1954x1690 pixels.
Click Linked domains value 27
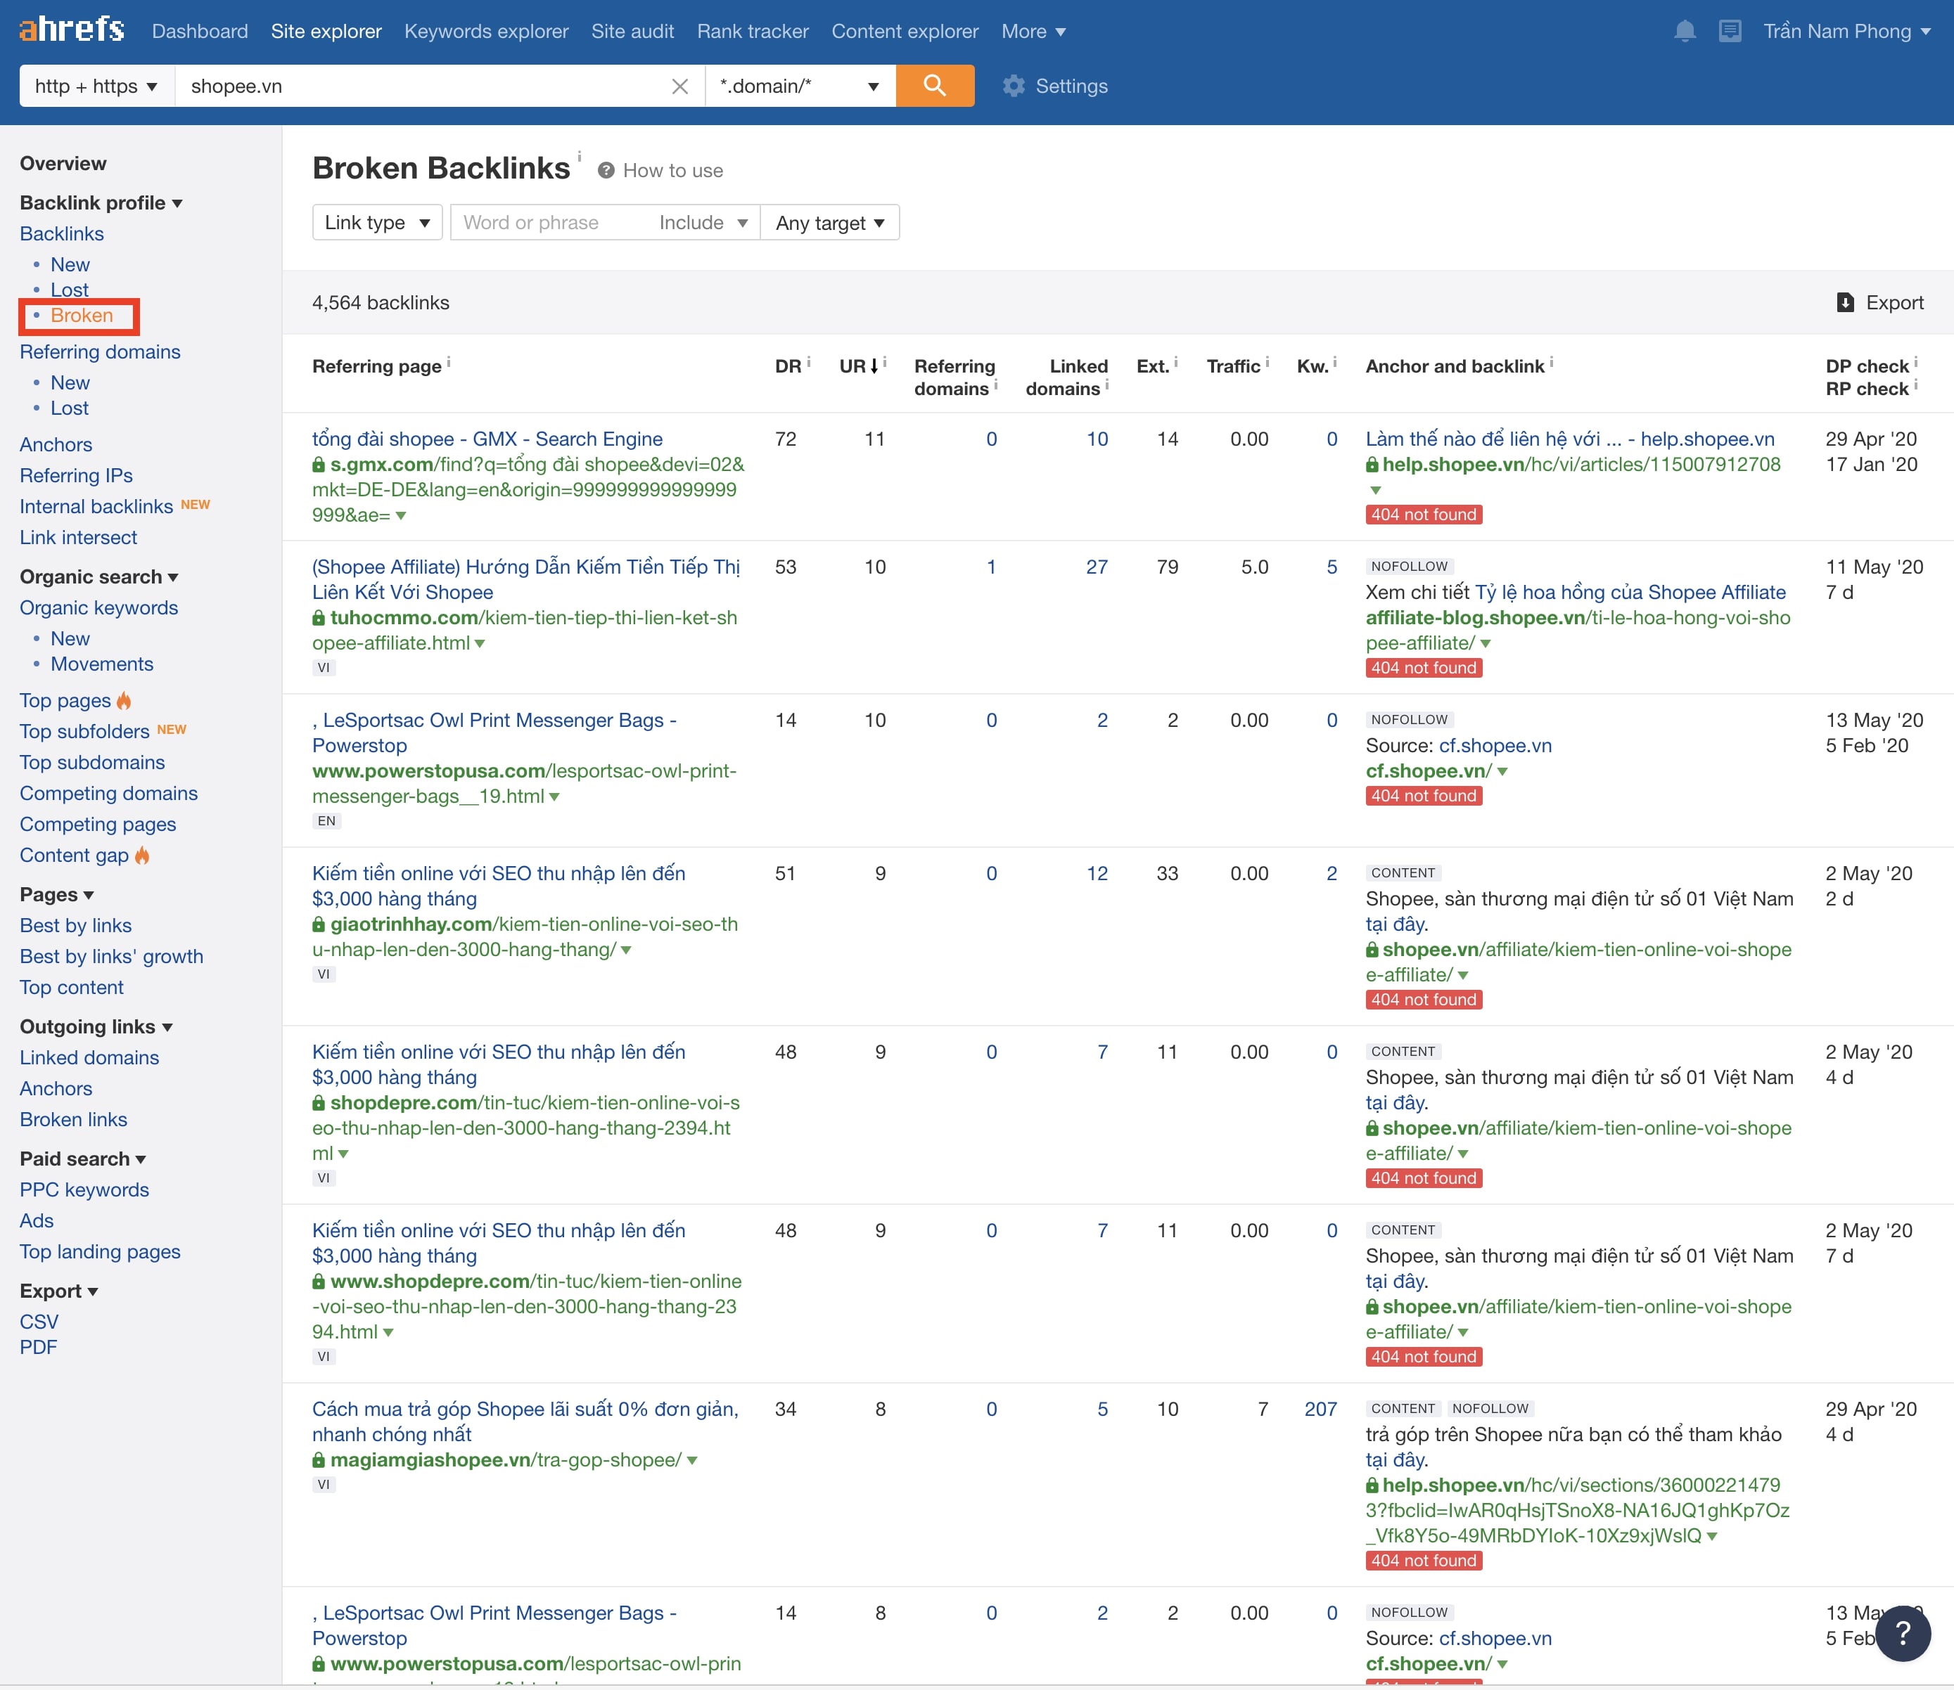click(x=1097, y=567)
